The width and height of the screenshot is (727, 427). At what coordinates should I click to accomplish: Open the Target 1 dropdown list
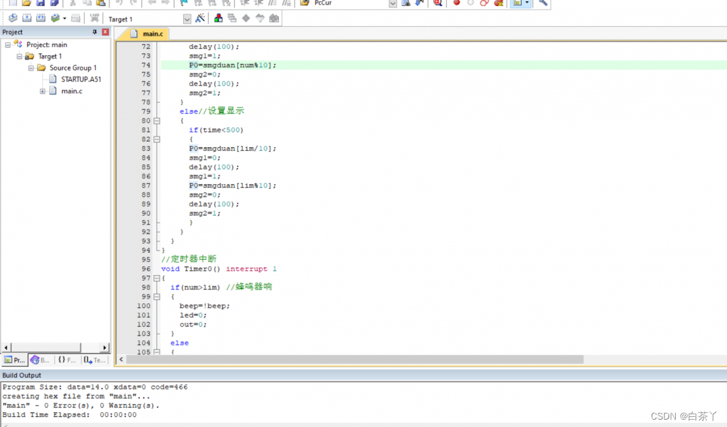187,20
